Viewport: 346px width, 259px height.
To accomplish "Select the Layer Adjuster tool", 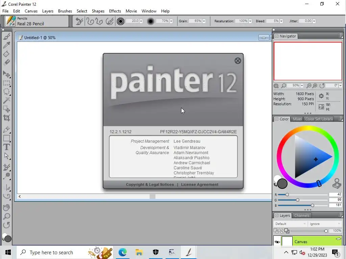I will [x=7, y=75].
